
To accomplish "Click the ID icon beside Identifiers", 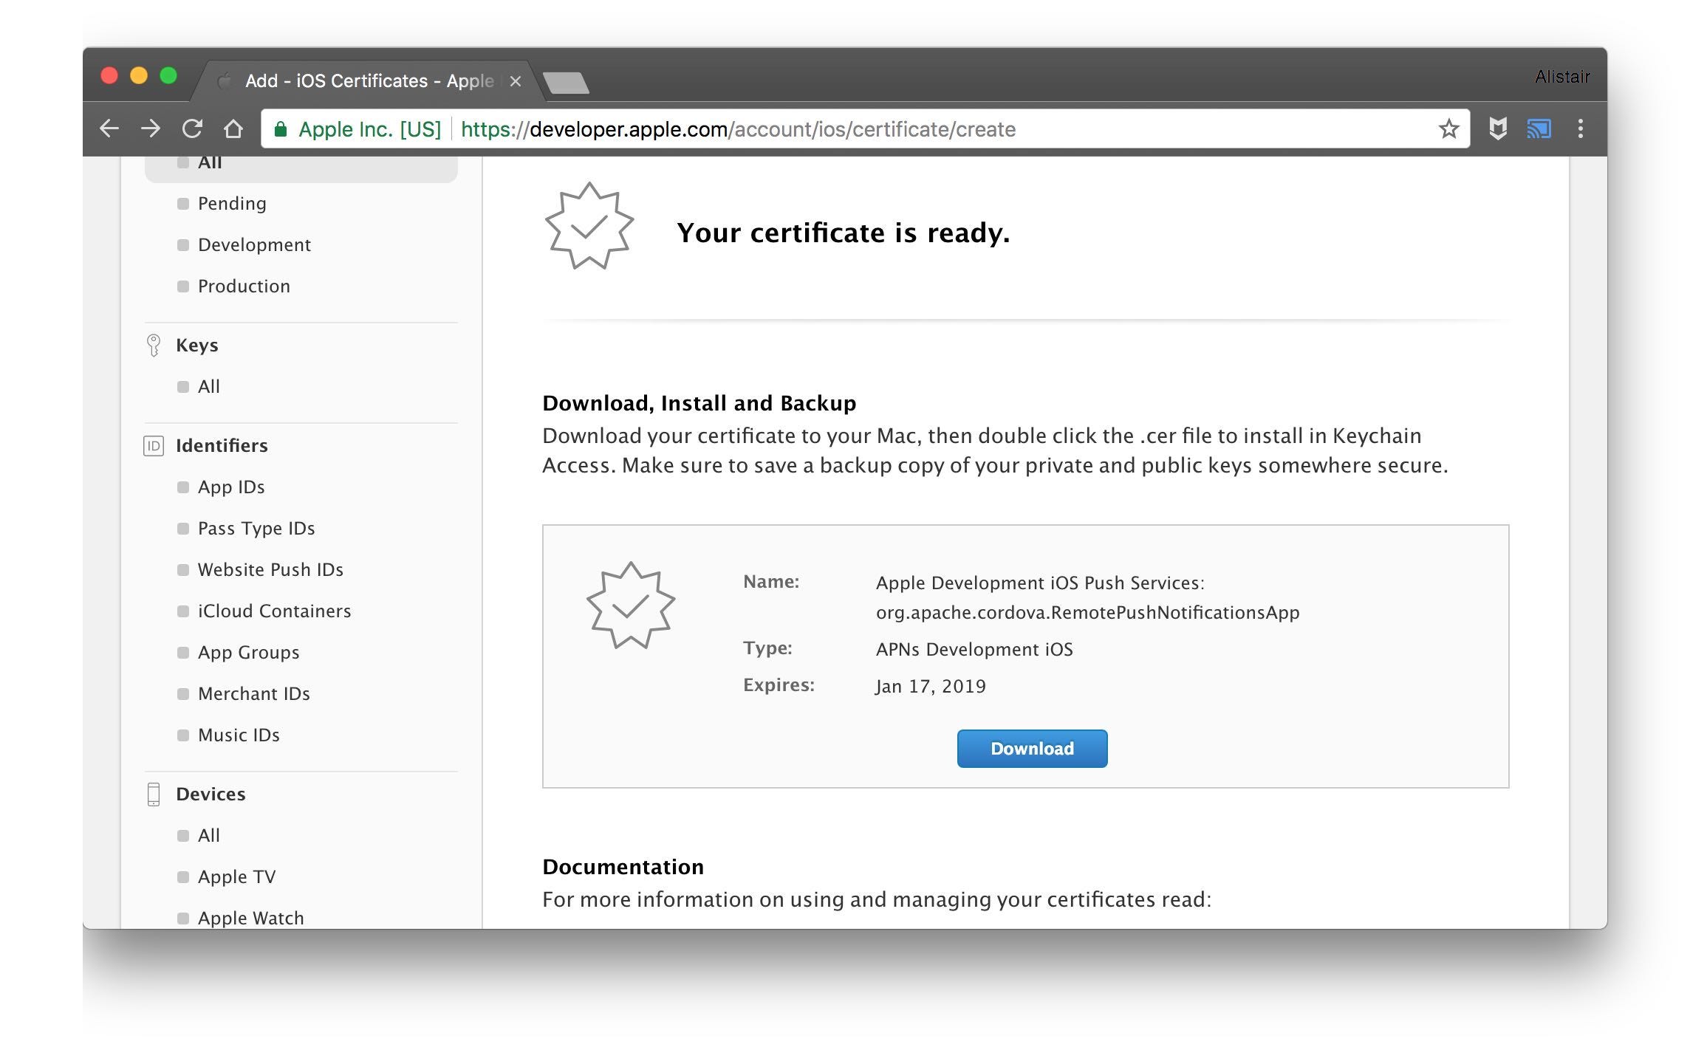I will [x=153, y=445].
